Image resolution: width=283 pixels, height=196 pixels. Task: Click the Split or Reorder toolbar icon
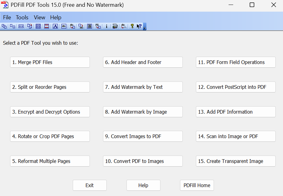pyautogui.click(x=13, y=26)
